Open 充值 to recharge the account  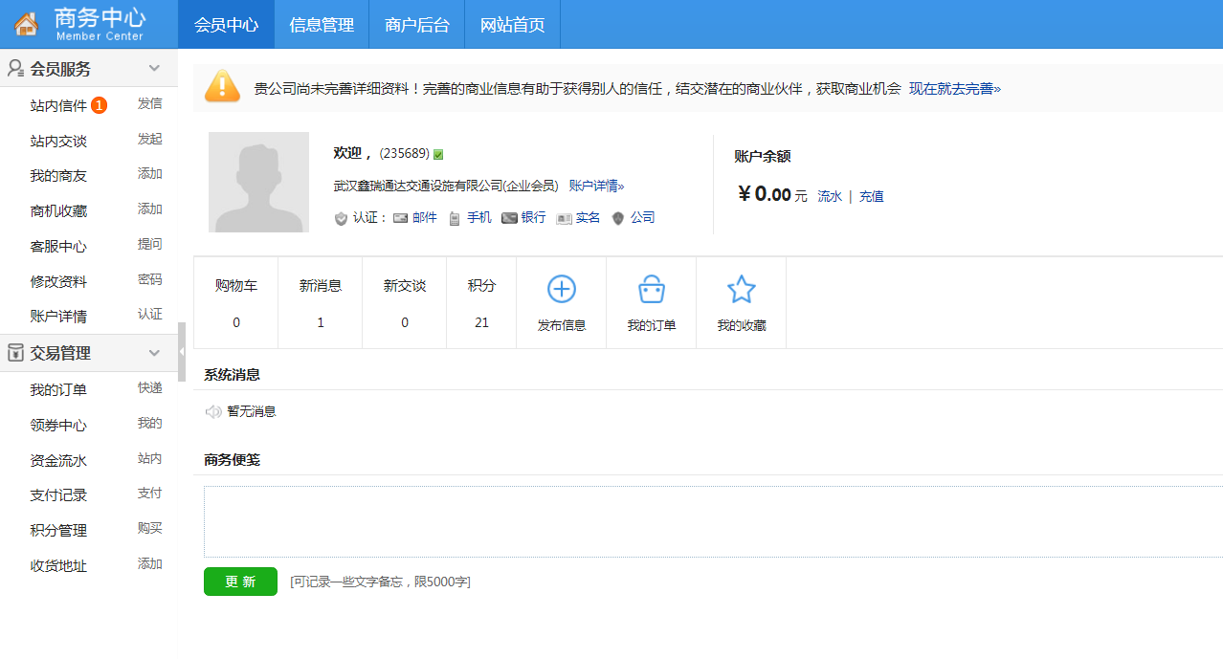point(871,196)
